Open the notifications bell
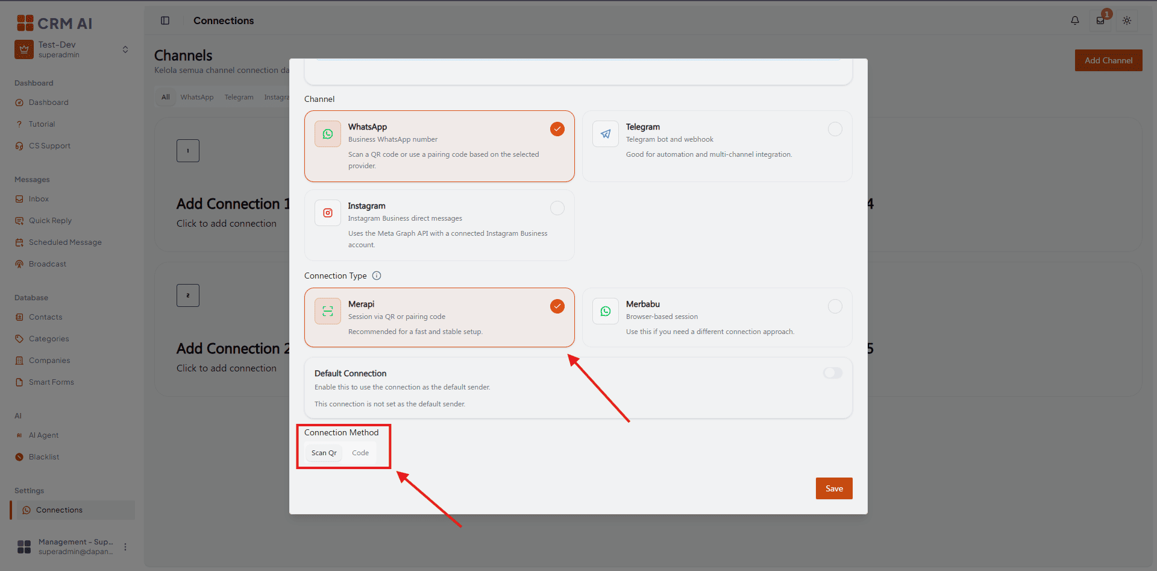The width and height of the screenshot is (1157, 571). pos(1075,21)
